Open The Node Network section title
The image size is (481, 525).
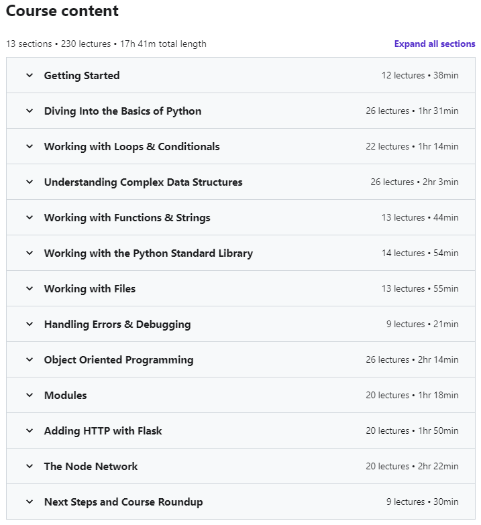point(91,467)
